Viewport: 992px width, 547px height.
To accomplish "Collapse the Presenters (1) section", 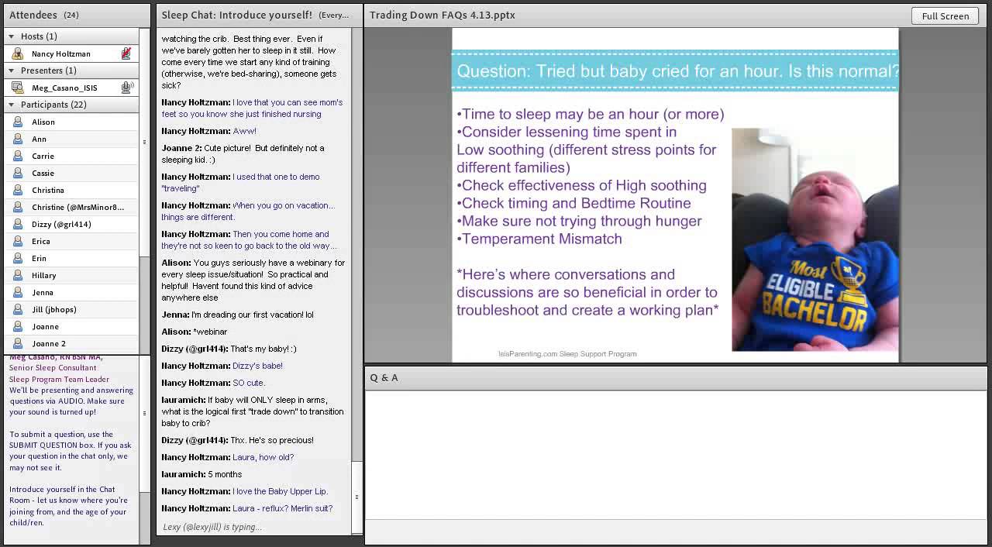I will (11, 71).
